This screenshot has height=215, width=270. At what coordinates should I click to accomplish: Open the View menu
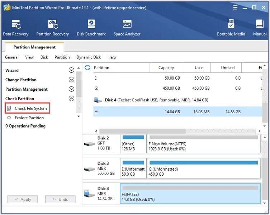(29, 57)
